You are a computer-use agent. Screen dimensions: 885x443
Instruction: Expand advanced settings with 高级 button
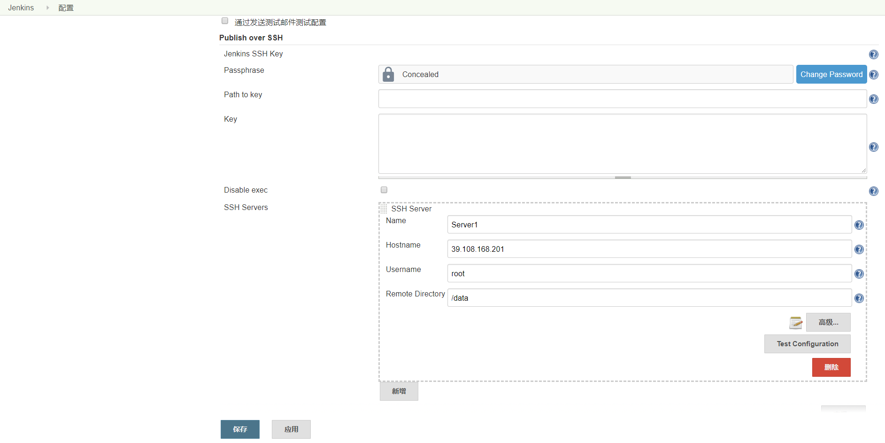point(828,322)
